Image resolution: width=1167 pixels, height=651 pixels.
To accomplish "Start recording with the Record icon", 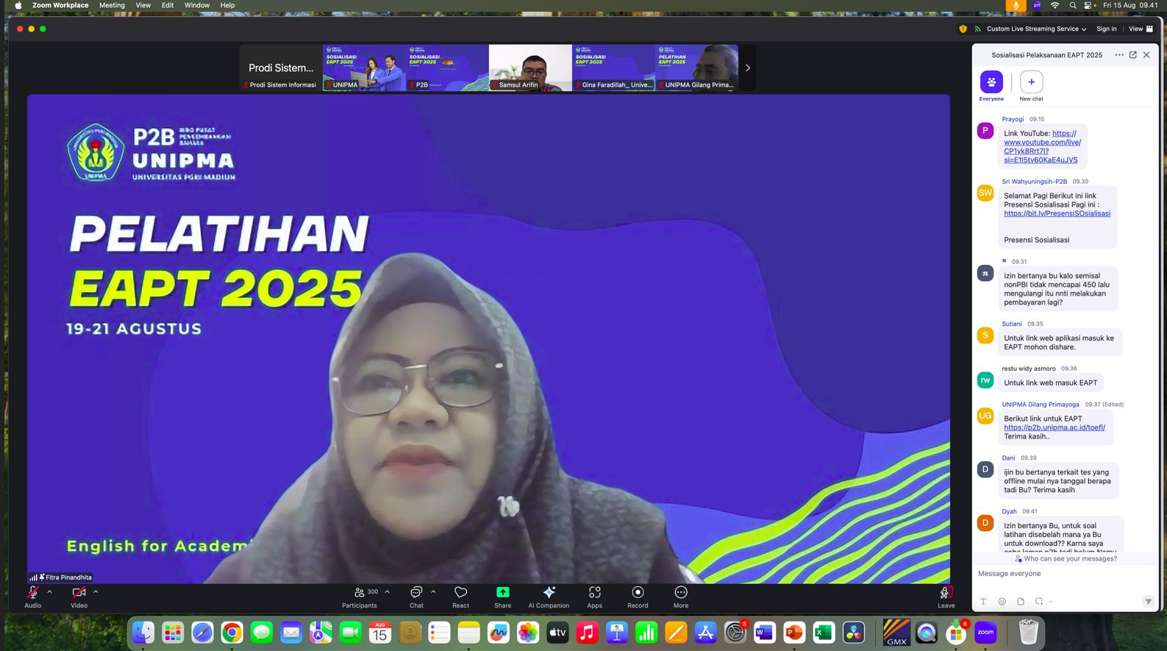I will [x=638, y=592].
